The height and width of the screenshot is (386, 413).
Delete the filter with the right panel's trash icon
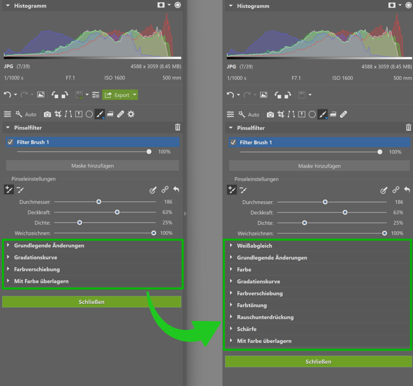point(408,127)
